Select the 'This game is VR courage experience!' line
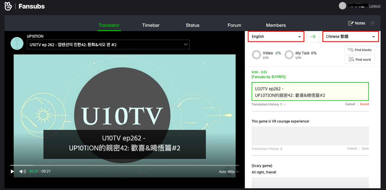 point(280,121)
